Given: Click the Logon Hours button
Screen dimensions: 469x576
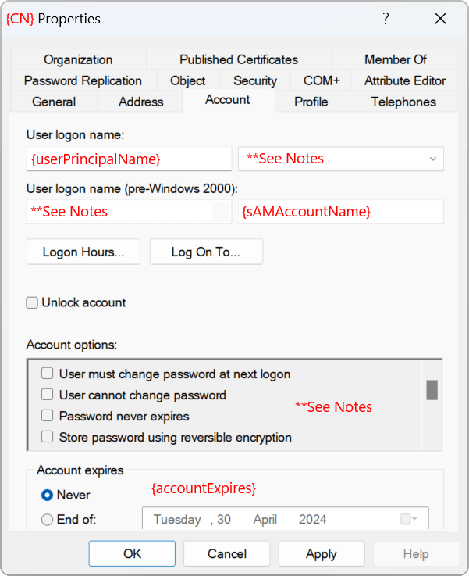Looking at the screenshot, I should click(x=83, y=252).
